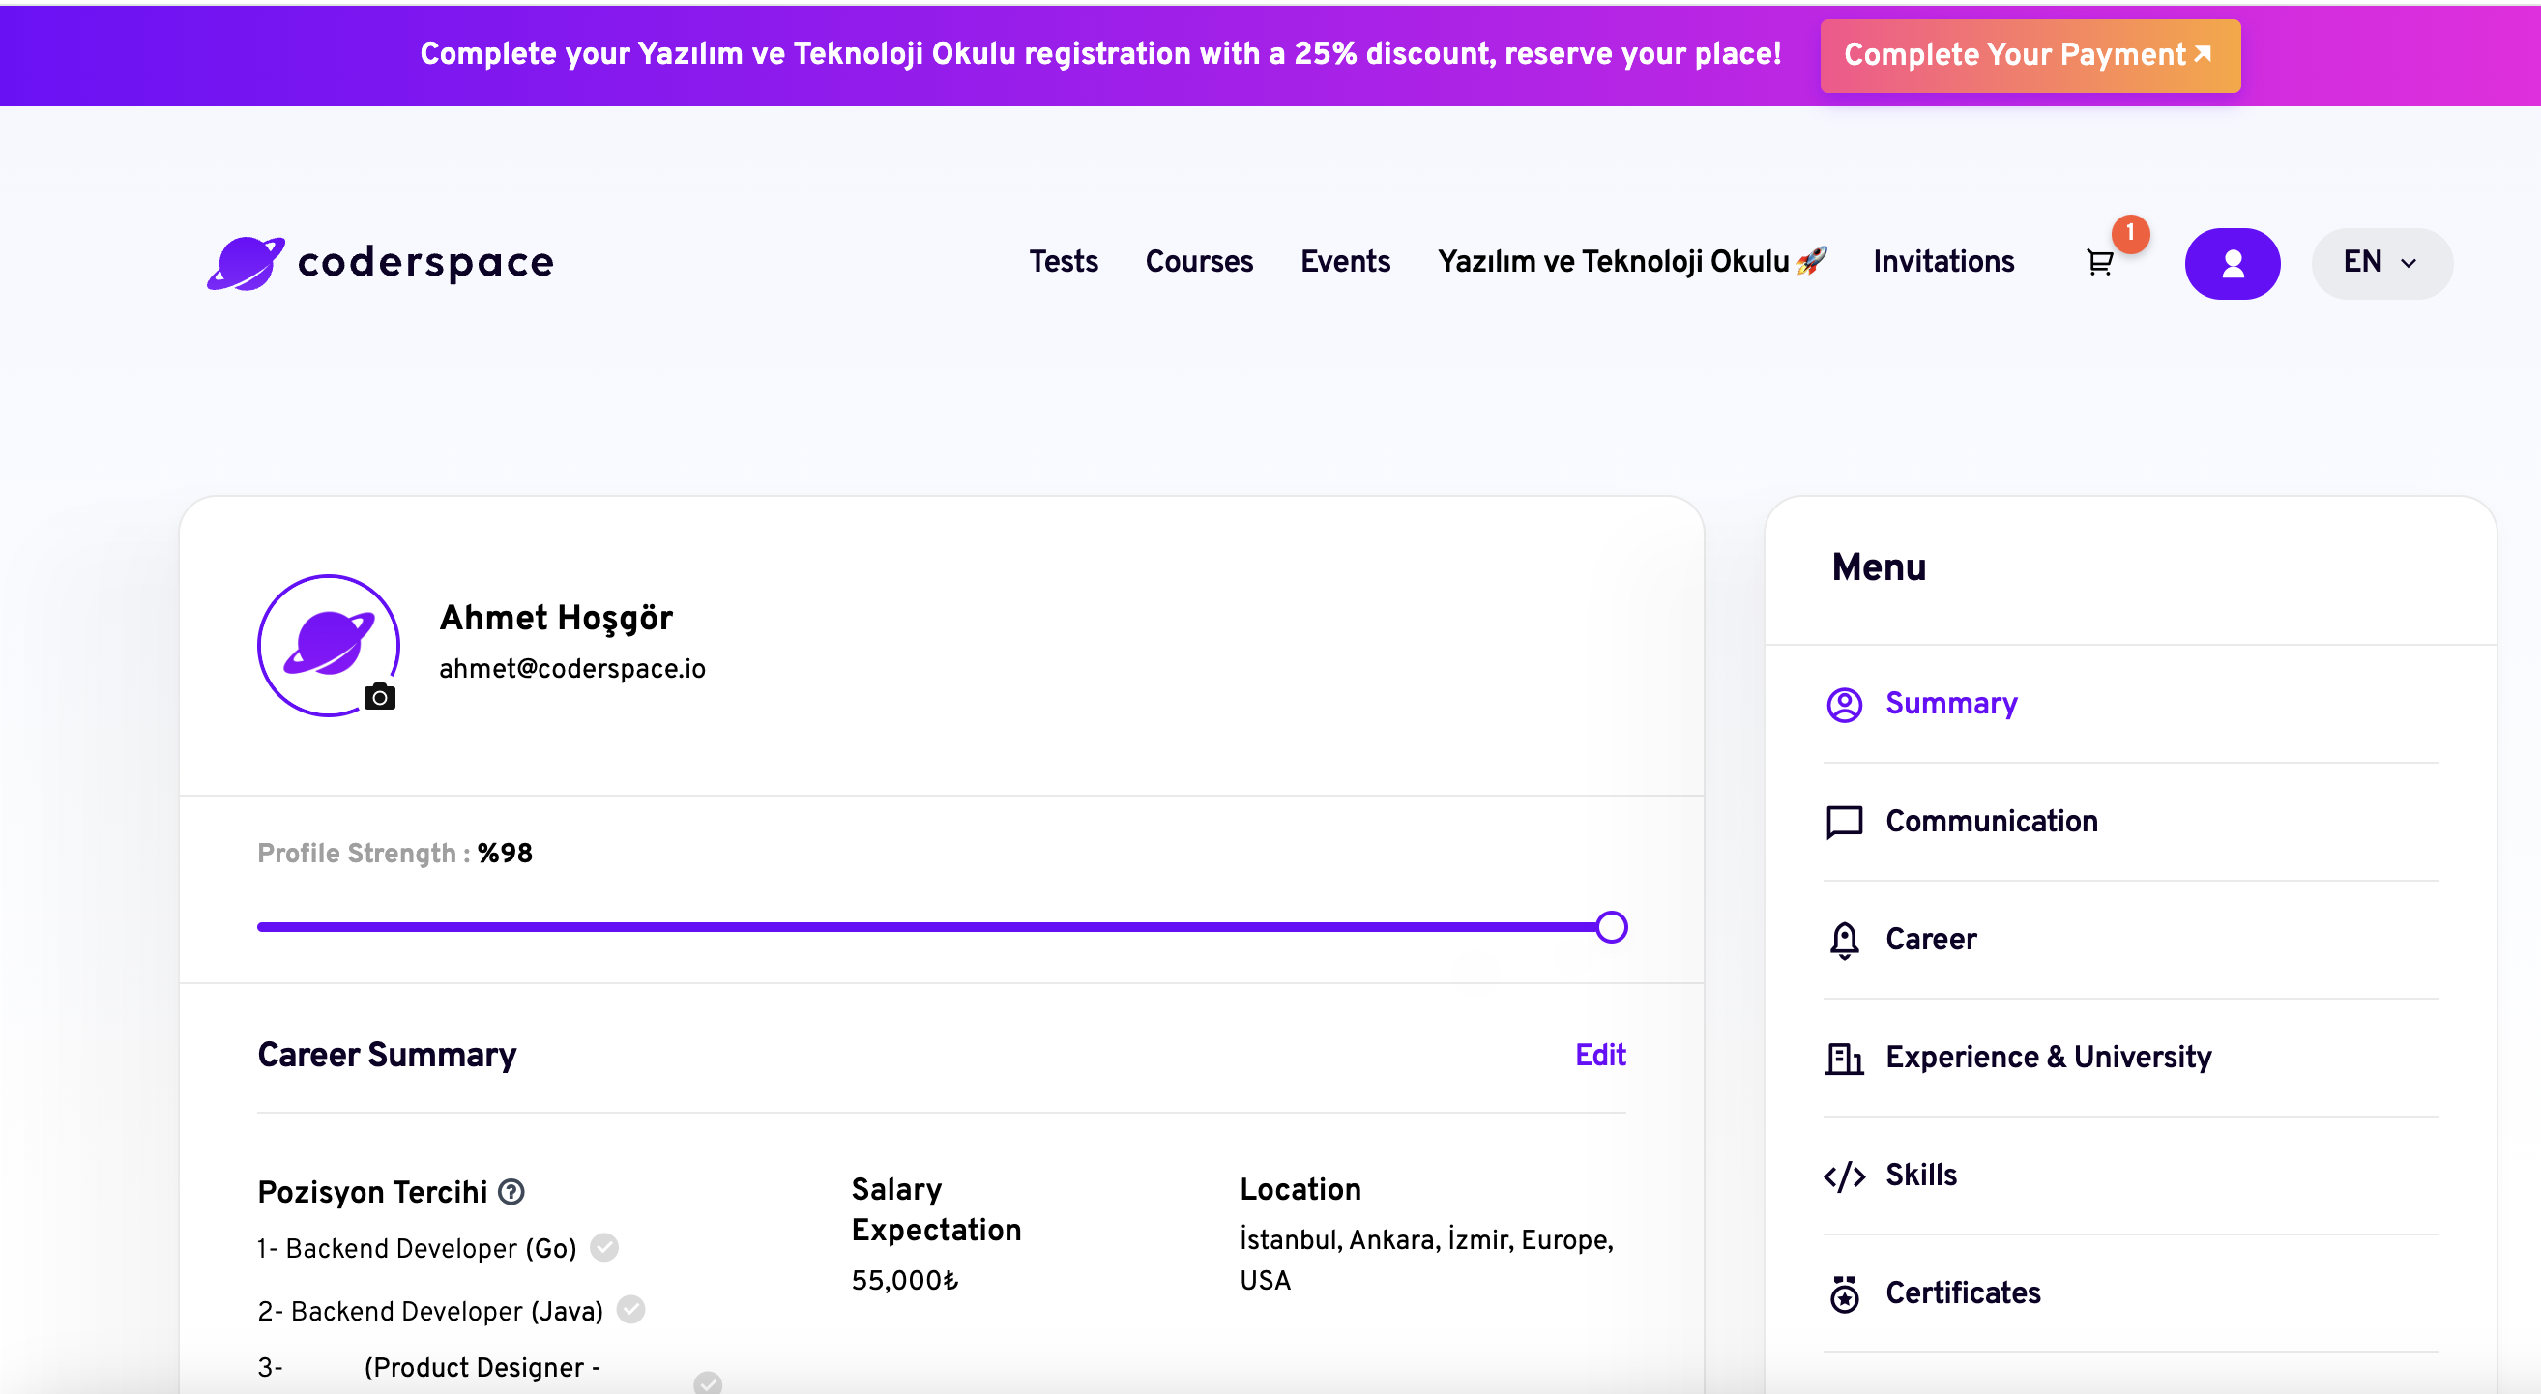Image resolution: width=2541 pixels, height=1394 pixels.
Task: Click the check mark beside Backend Developer (Go)
Action: click(x=604, y=1247)
